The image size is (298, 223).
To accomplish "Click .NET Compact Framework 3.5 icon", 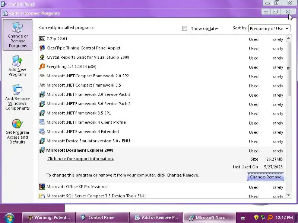I will point(42,85).
